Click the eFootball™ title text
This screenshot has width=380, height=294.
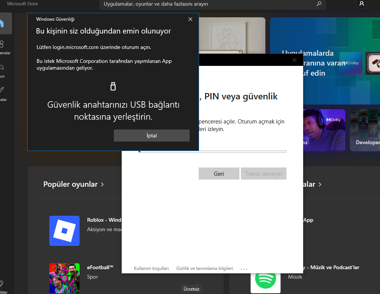pos(100,267)
